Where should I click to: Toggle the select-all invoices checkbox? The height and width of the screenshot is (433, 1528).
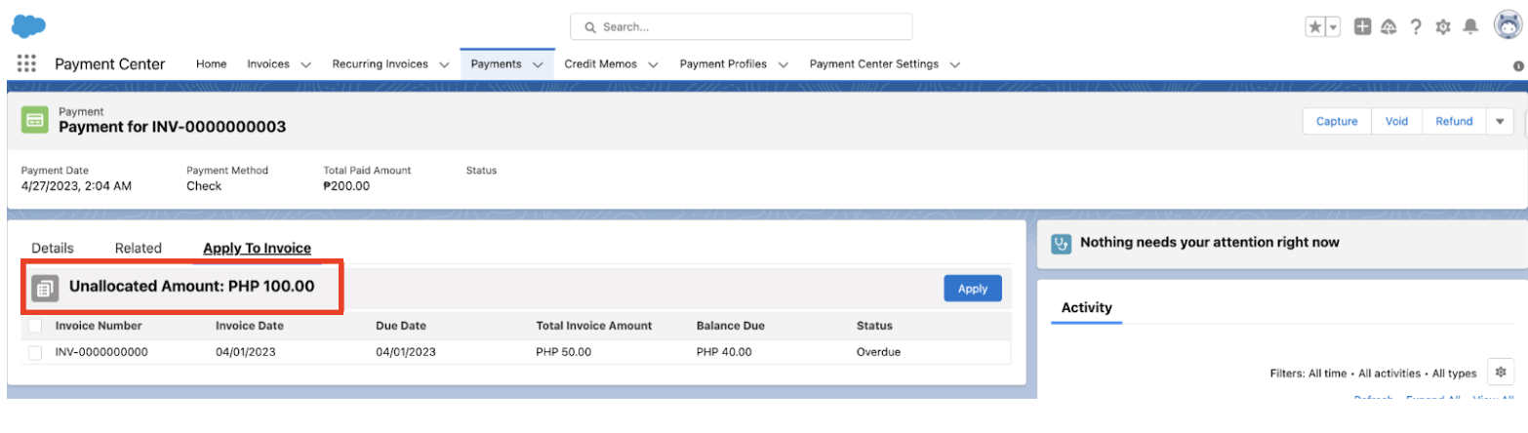pyautogui.click(x=35, y=326)
